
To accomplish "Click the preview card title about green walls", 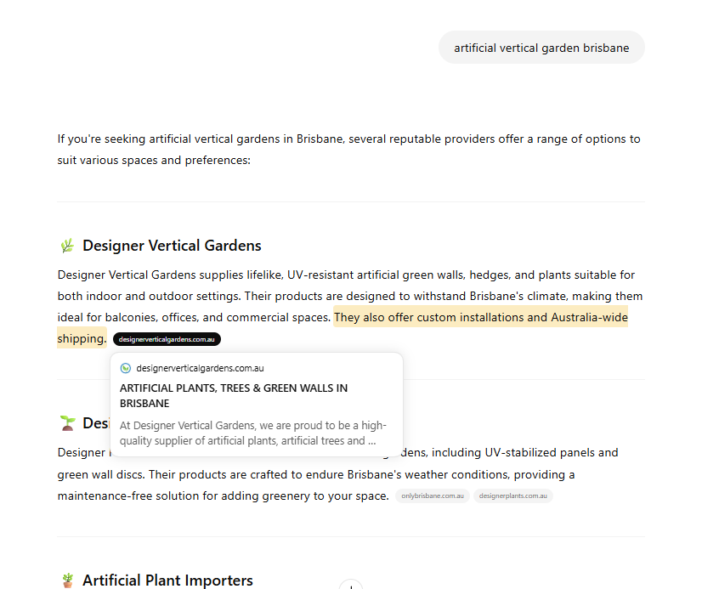I will coord(234,395).
